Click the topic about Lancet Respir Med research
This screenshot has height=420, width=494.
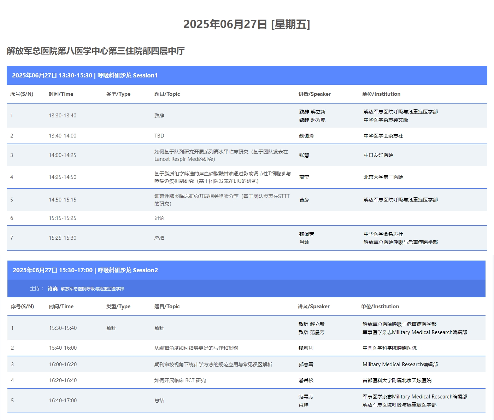click(x=221, y=155)
